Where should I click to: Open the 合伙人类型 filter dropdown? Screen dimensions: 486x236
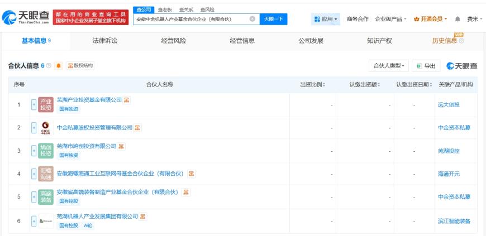coord(389,66)
